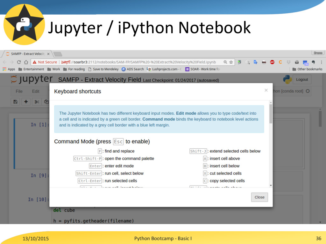Click the Shift-Enter shortcut key label
Viewport: 326px width, 244px height.
[89, 173]
